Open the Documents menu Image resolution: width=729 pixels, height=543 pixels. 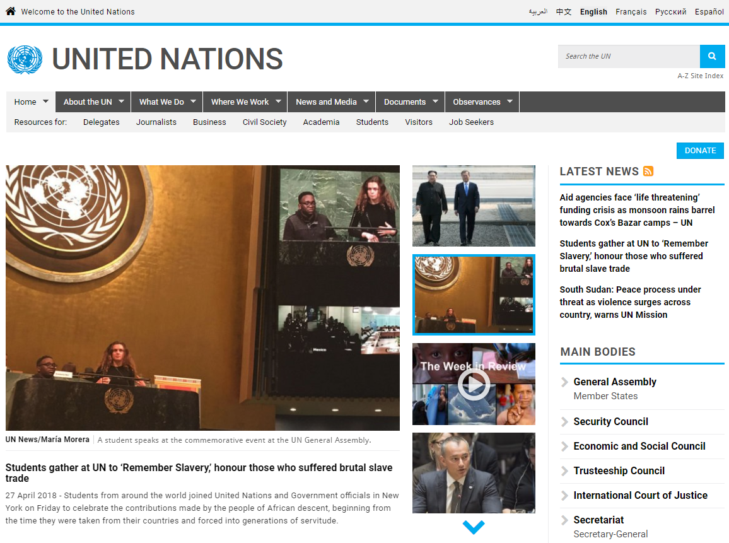click(x=405, y=102)
